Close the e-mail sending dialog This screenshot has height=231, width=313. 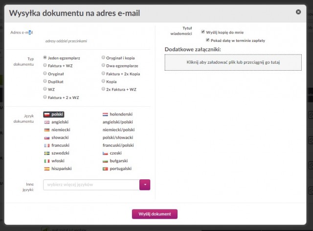point(298,12)
